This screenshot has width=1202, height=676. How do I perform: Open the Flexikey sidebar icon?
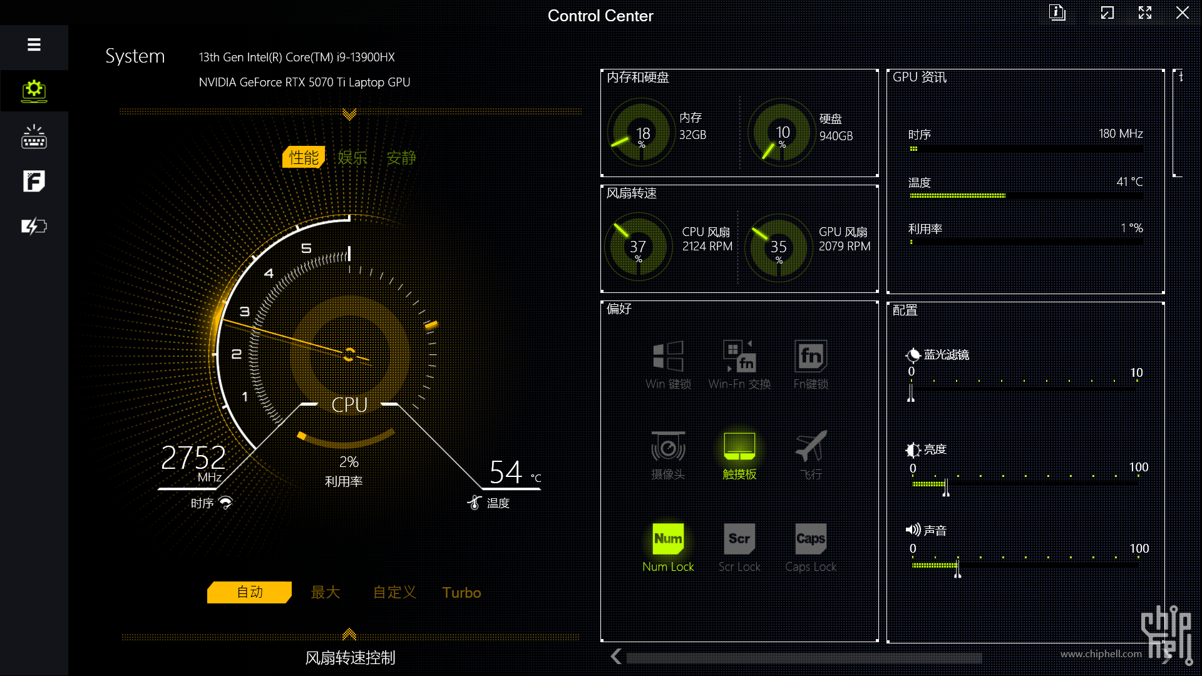pos(34,181)
